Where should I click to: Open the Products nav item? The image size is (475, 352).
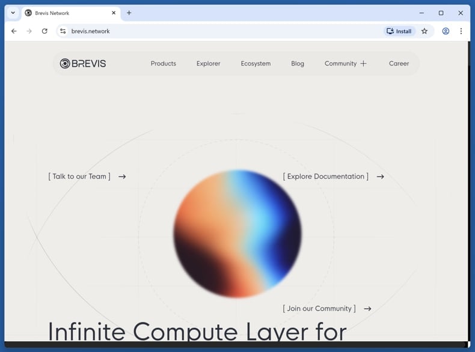click(164, 64)
